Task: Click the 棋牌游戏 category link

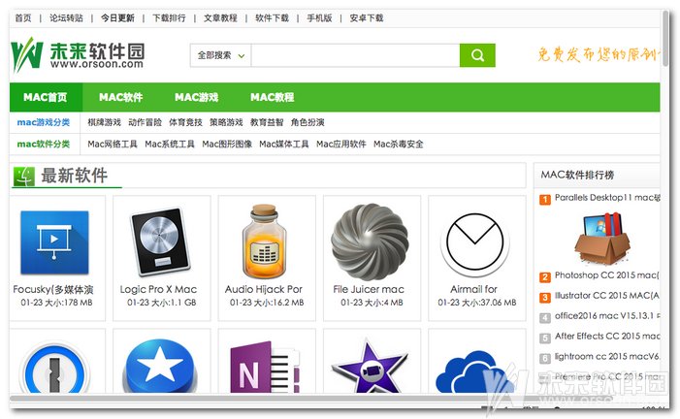Action: coord(104,122)
